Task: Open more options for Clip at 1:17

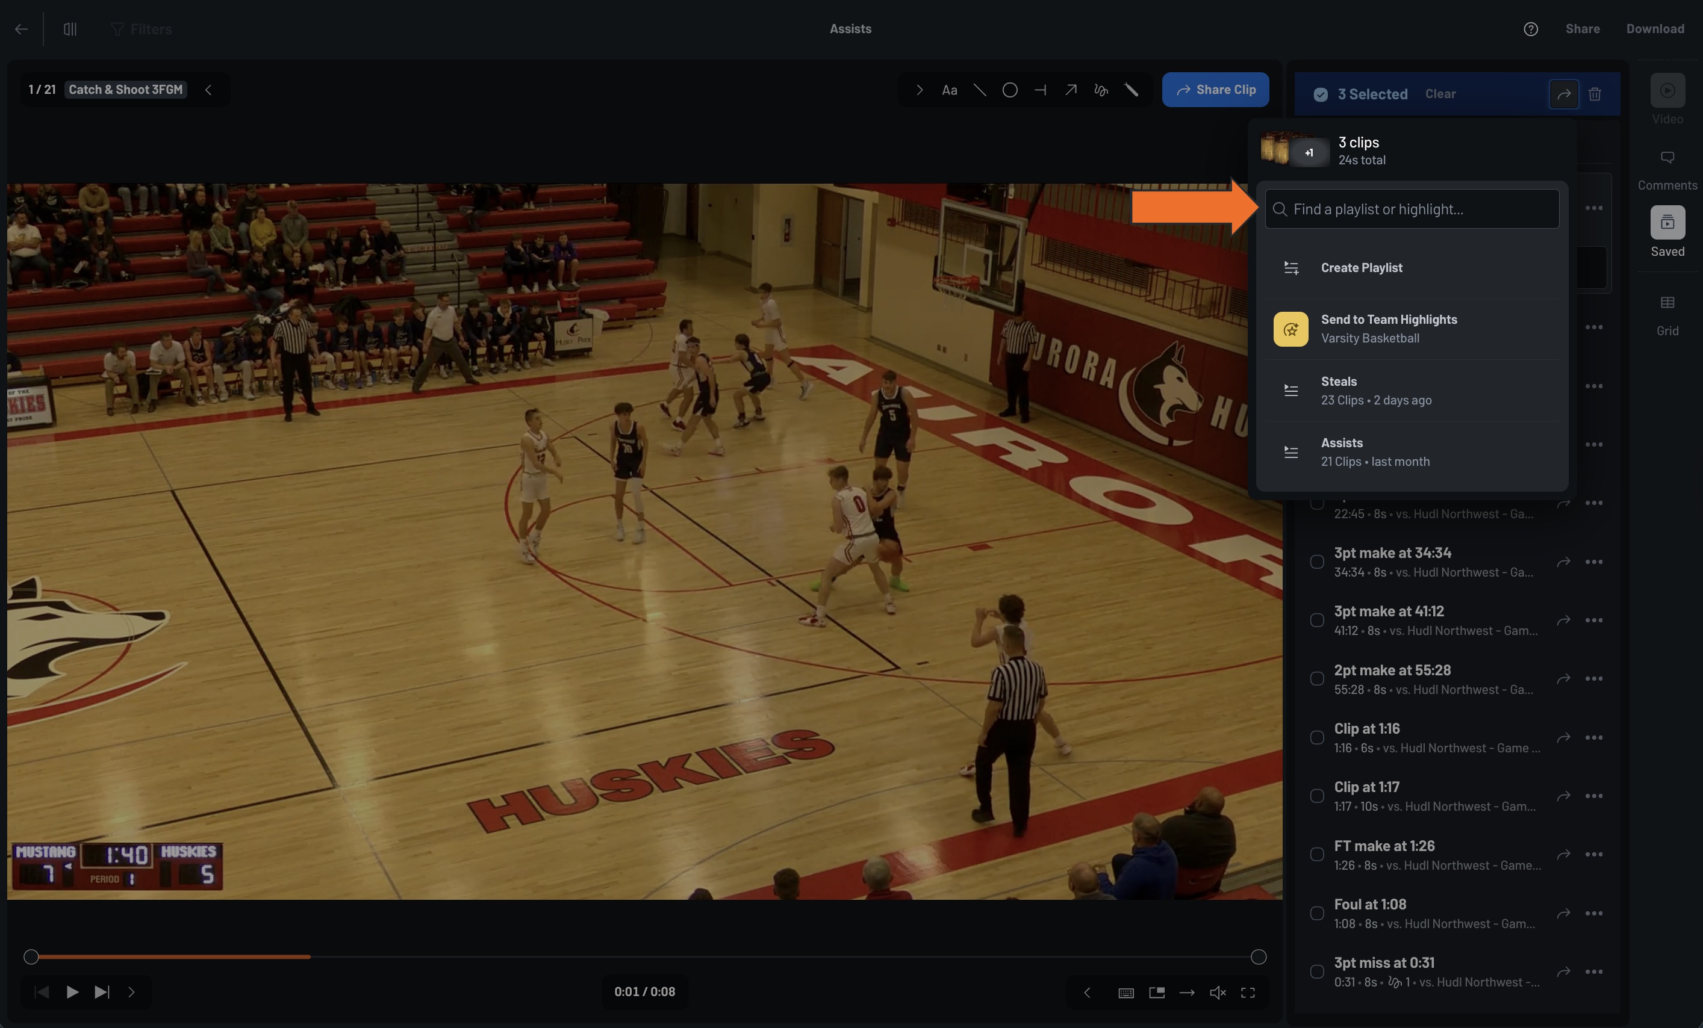Action: [x=1594, y=796]
